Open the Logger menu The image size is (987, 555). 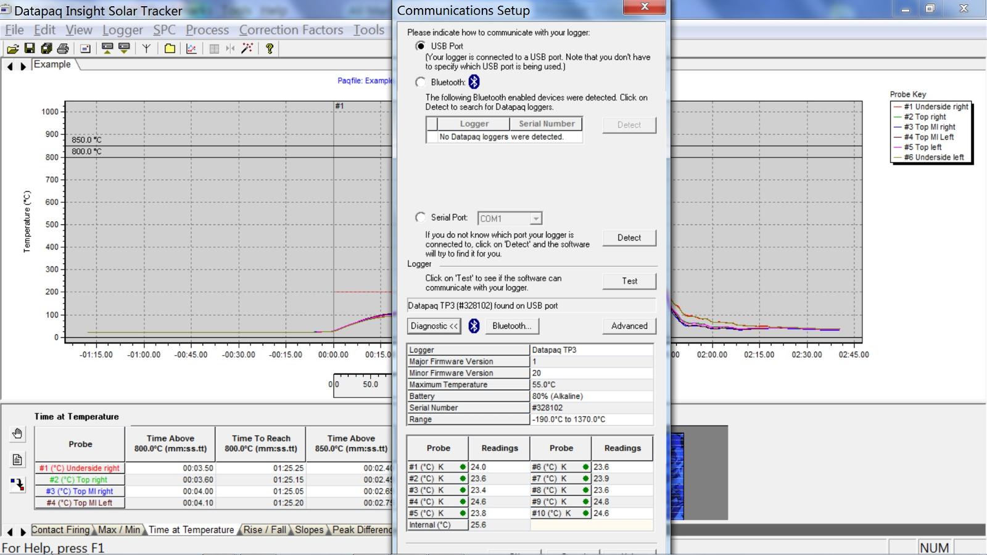click(x=122, y=30)
